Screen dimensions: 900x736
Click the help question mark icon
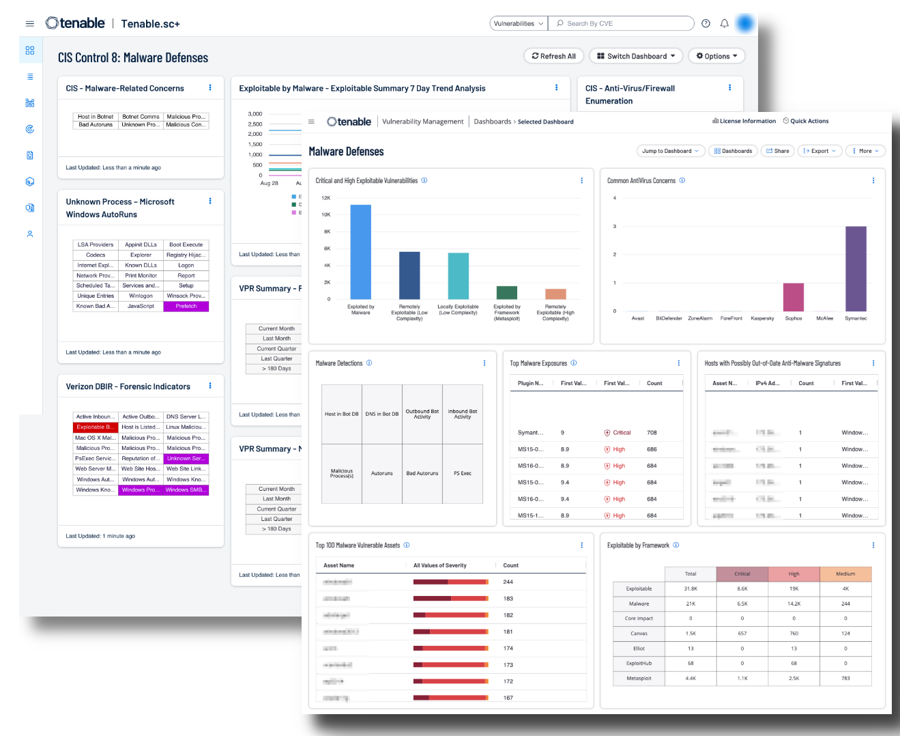pos(706,24)
